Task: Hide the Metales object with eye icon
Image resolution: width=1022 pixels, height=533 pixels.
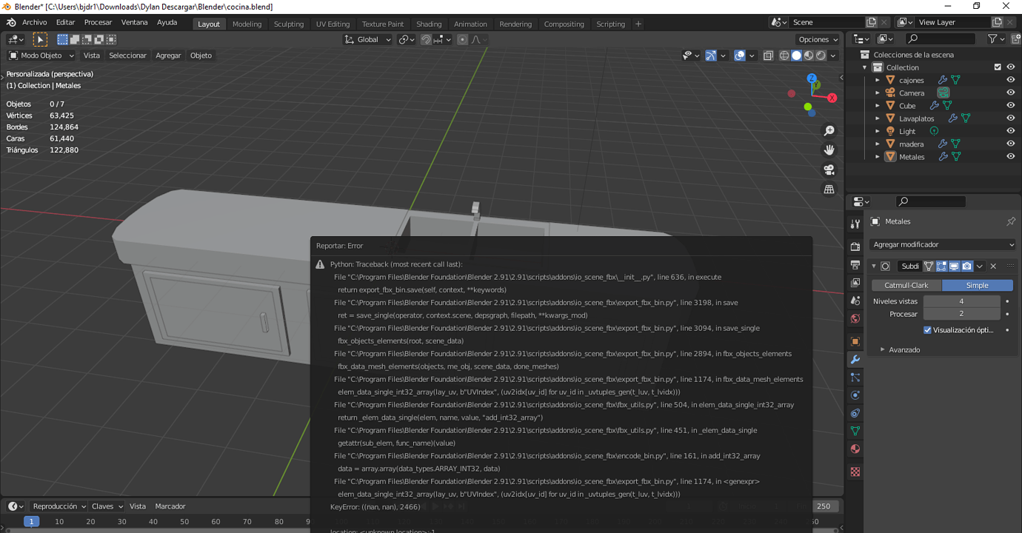Action: [x=1010, y=157]
